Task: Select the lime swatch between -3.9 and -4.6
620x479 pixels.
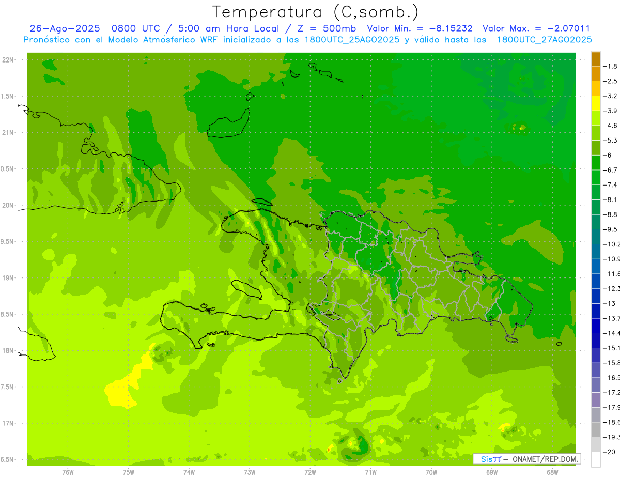Action: pyautogui.click(x=596, y=118)
